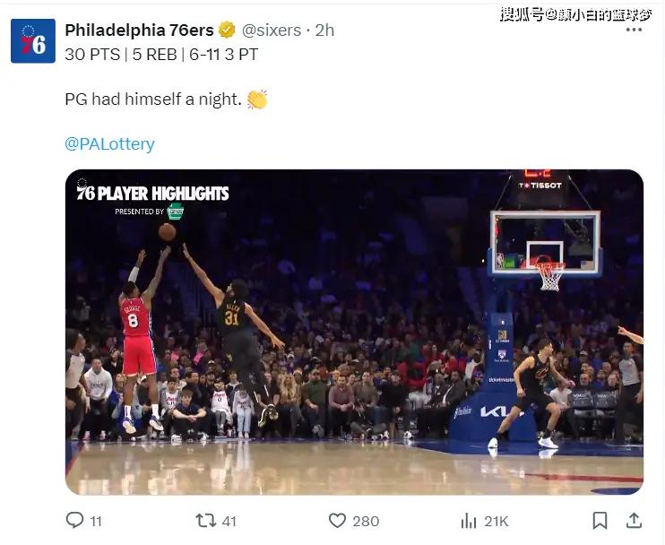Bookmark this tweet
Image resolution: width=665 pixels, height=545 pixels.
pyautogui.click(x=600, y=521)
